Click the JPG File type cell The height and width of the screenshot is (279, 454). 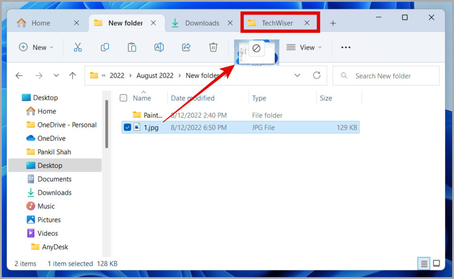click(x=263, y=128)
